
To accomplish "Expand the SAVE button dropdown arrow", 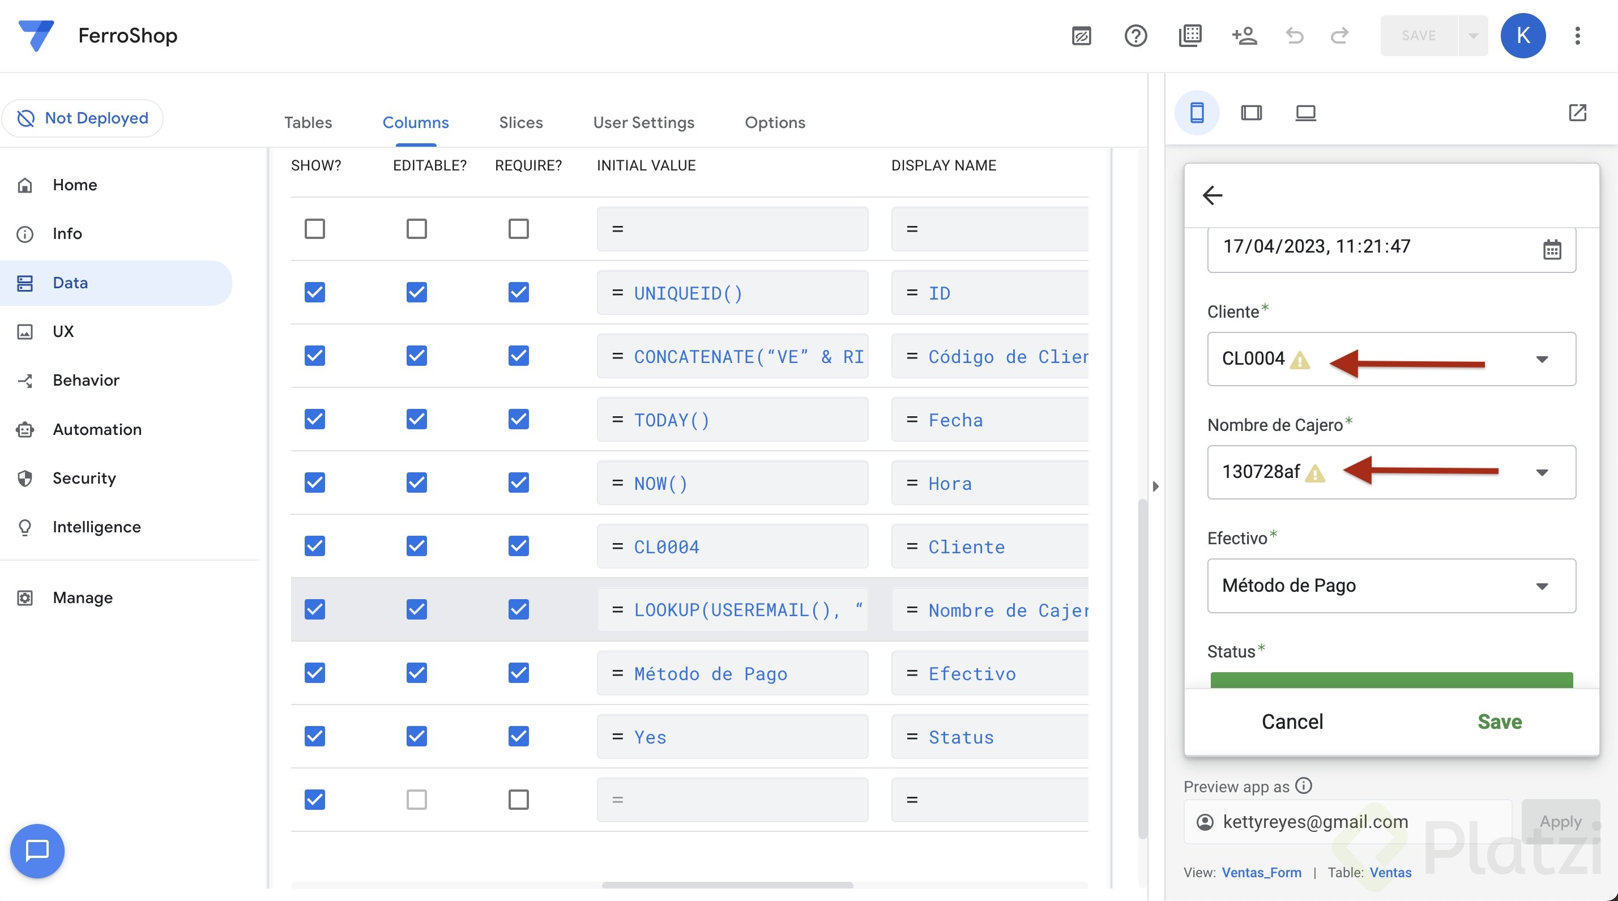I will point(1473,36).
